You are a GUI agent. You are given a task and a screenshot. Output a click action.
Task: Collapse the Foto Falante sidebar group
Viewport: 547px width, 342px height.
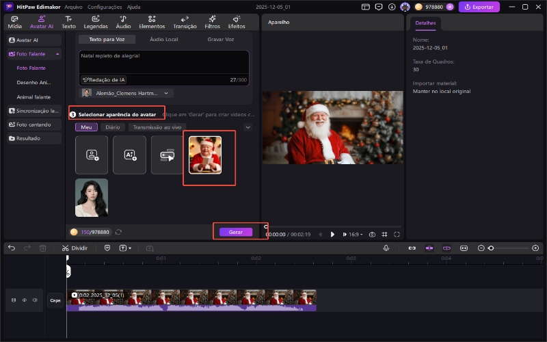pyautogui.click(x=57, y=54)
